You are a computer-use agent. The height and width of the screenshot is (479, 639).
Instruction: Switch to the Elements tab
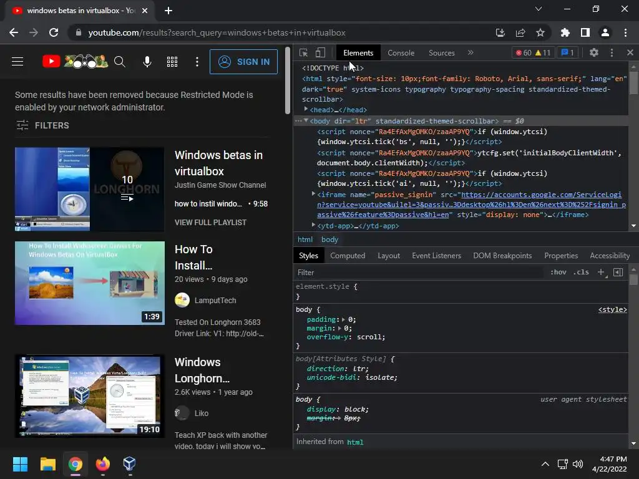click(x=358, y=53)
